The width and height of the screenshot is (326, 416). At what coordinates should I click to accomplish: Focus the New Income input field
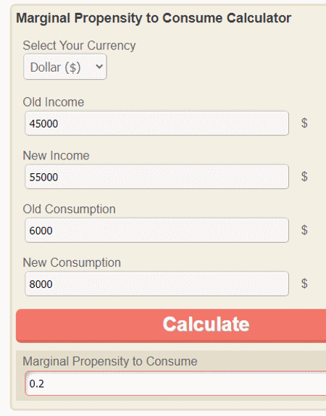[156, 177]
